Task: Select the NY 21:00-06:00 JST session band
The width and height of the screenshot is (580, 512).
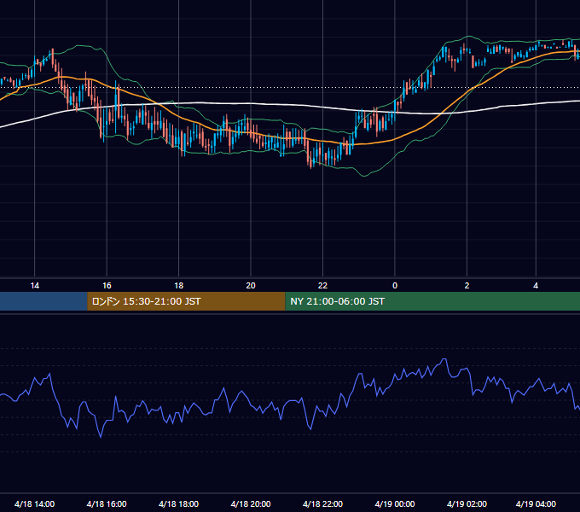Action: coord(432,301)
